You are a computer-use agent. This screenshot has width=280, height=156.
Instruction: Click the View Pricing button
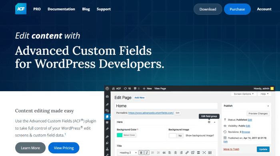pyautogui.click(x=64, y=148)
